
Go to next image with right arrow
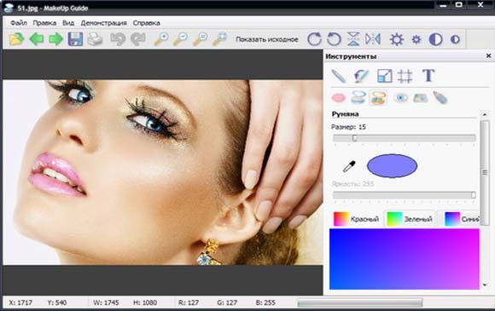[55, 39]
